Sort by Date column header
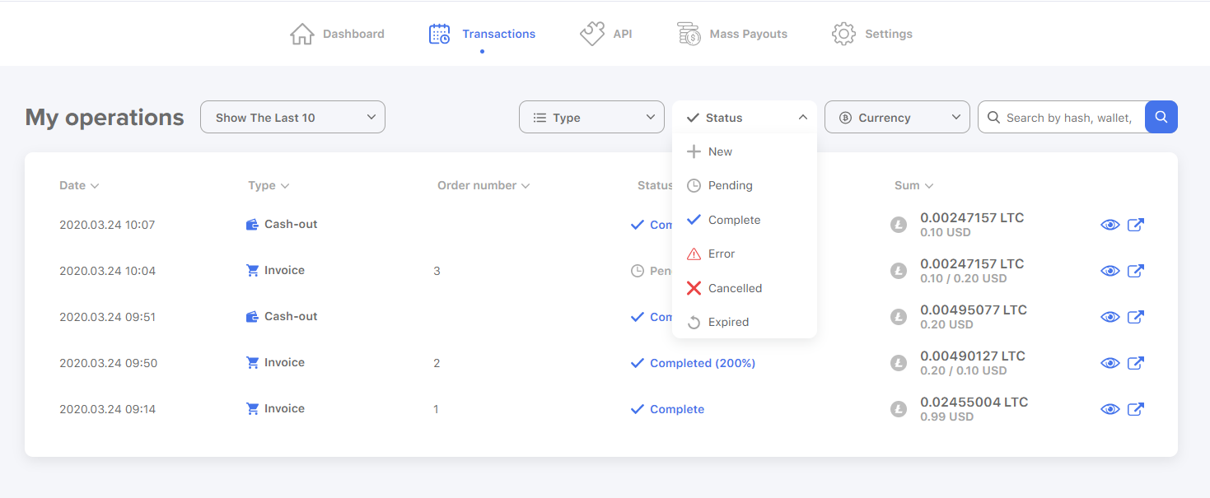 (79, 185)
